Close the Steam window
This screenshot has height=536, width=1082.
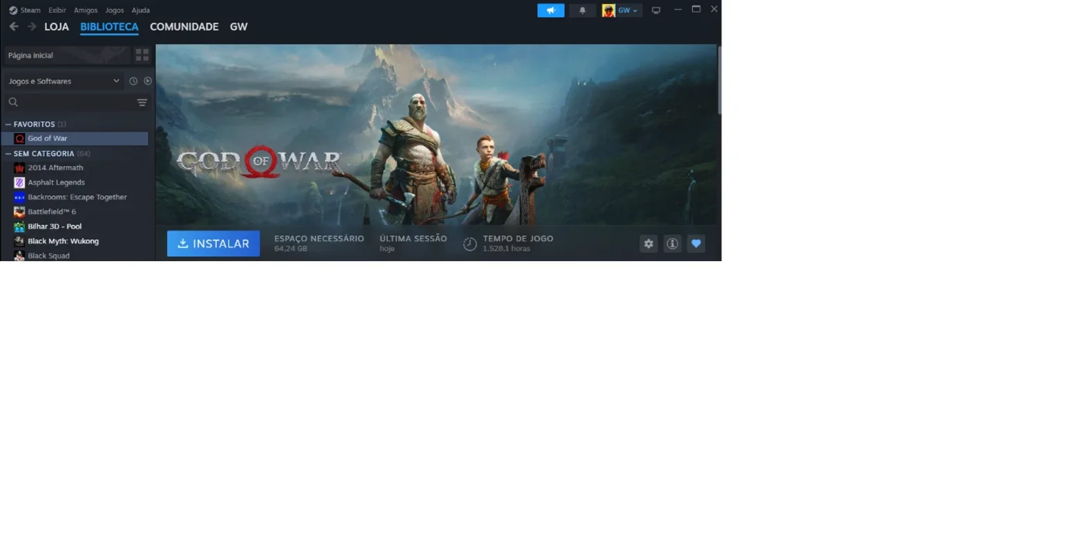714,10
